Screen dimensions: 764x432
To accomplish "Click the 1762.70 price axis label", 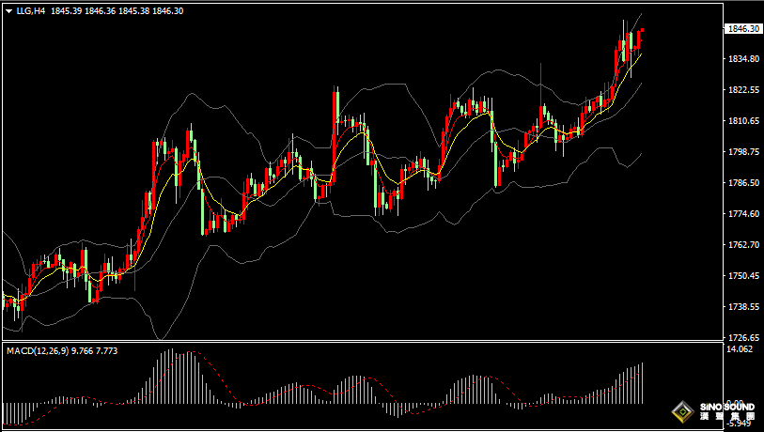I will point(742,245).
